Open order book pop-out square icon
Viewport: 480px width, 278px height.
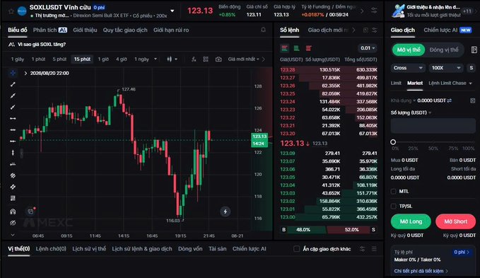[365, 30]
